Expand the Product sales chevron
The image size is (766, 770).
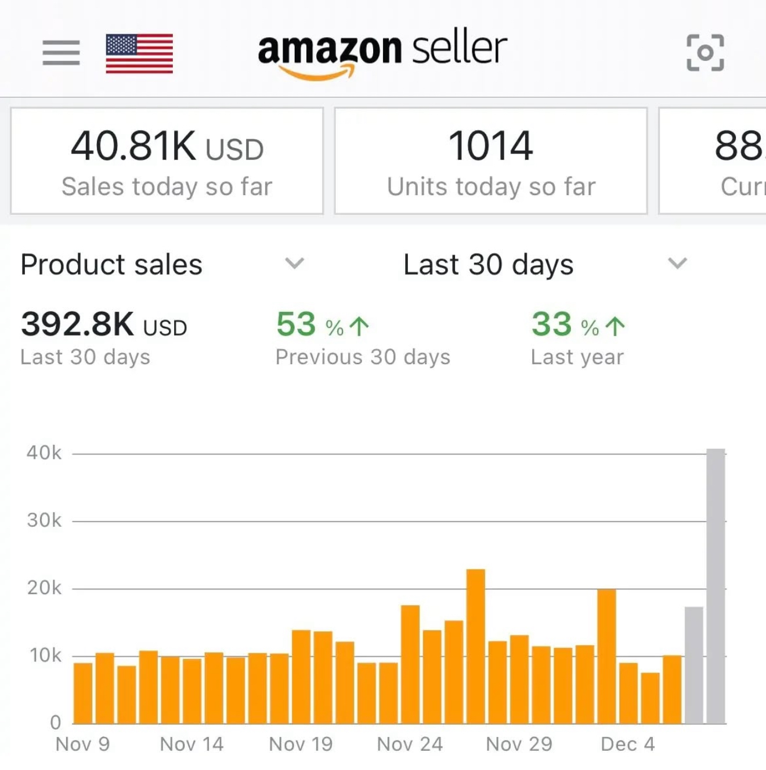pyautogui.click(x=295, y=264)
